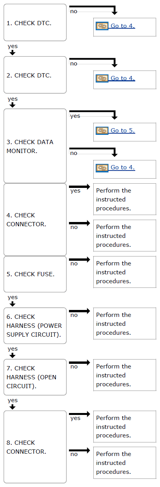Click the link icon in step 3's no branch
This screenshot has height=487, width=160.
pyautogui.click(x=102, y=167)
